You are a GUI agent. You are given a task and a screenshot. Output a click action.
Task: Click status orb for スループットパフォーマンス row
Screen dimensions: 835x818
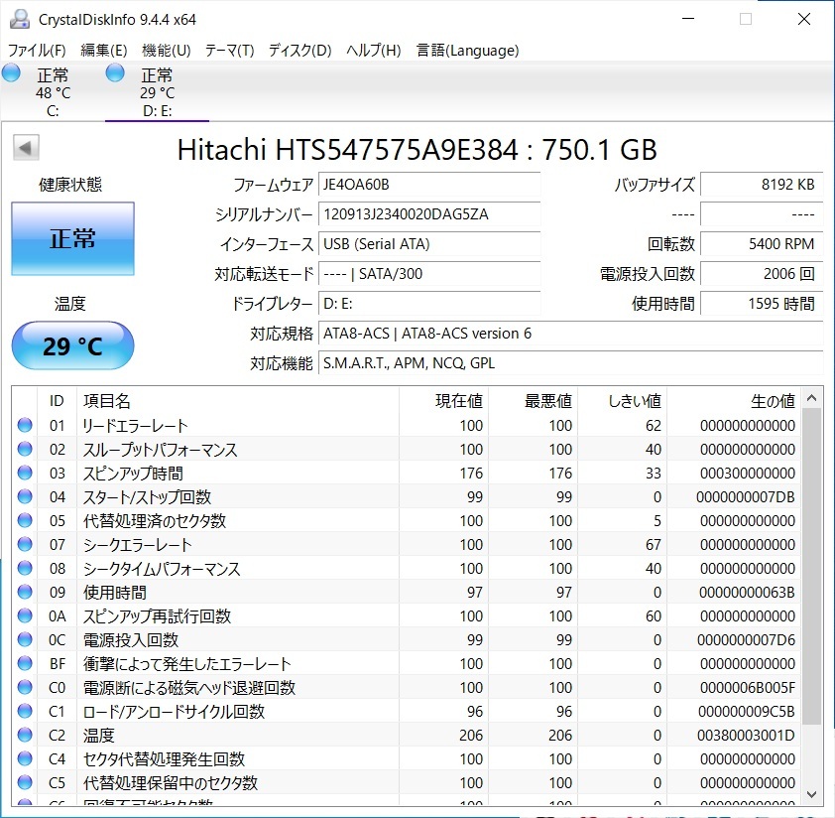point(25,449)
